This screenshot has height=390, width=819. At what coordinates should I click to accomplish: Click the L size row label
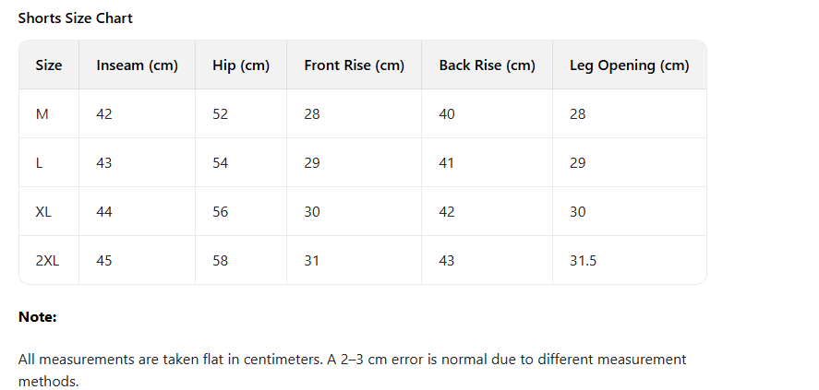(39, 163)
